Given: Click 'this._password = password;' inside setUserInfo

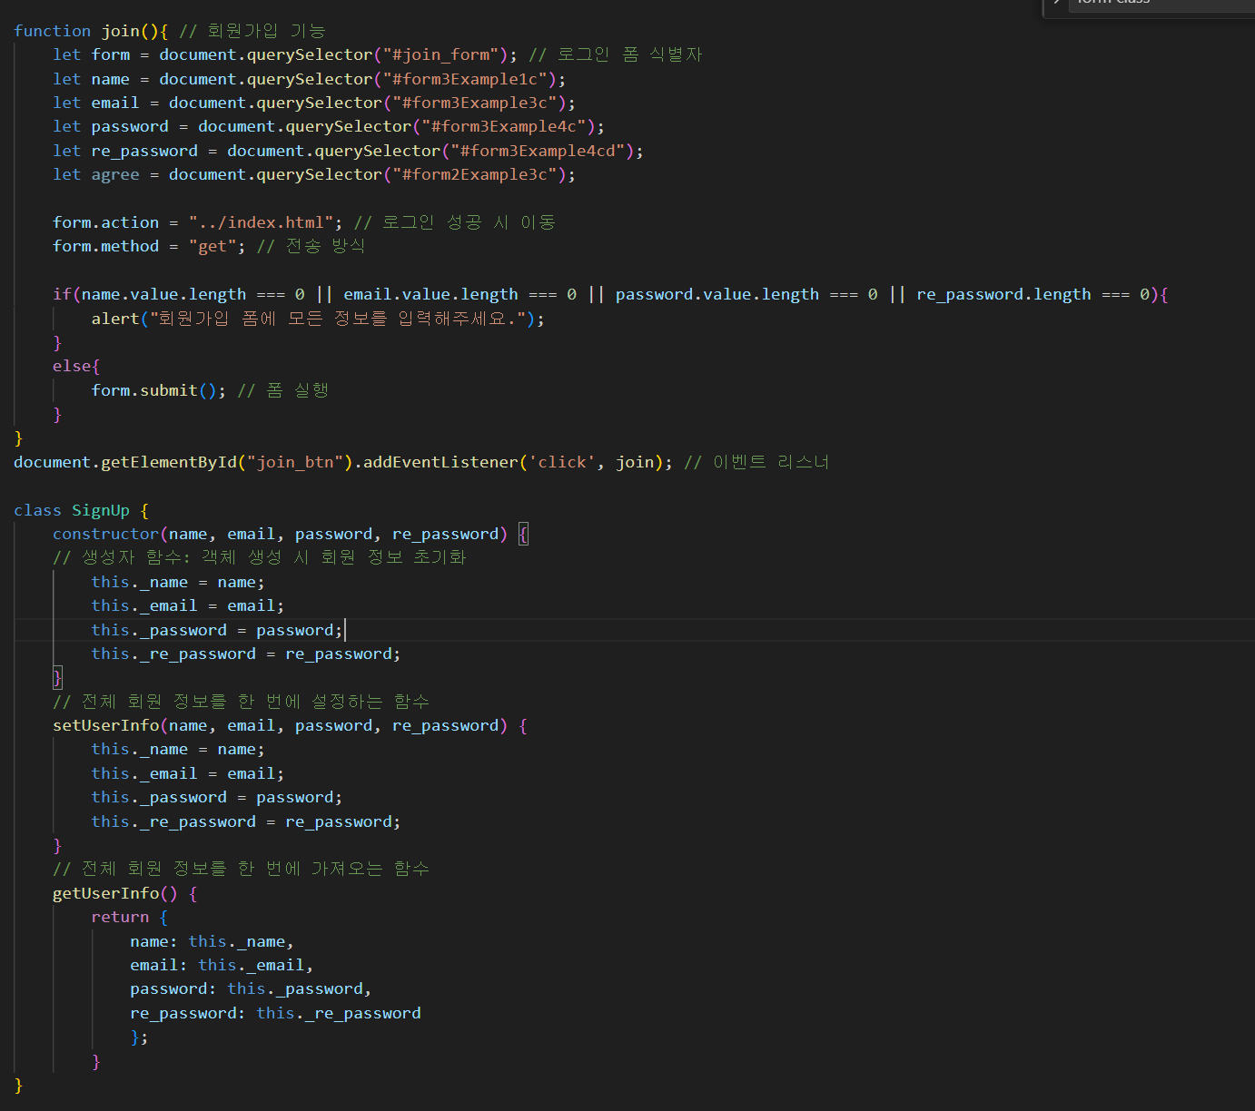Looking at the screenshot, I should tap(217, 797).
